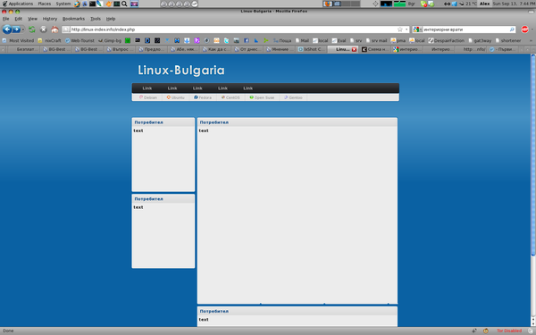Expand the address bar history dropdown
Viewport: 536px width, 335px height.
[406, 29]
